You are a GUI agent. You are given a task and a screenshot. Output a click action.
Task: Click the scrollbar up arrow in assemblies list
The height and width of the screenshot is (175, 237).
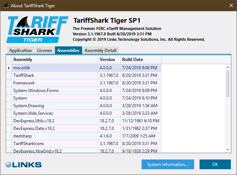coord(228,67)
